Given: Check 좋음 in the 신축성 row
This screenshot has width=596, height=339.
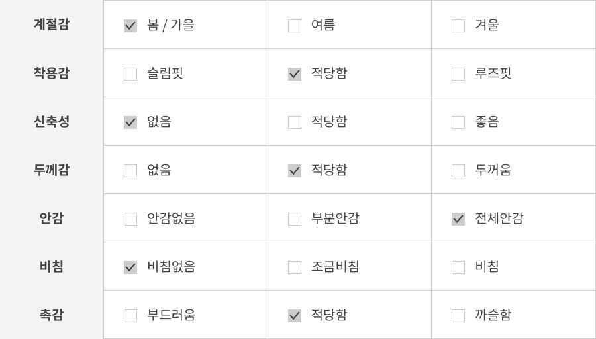Looking at the screenshot, I should click(458, 122).
